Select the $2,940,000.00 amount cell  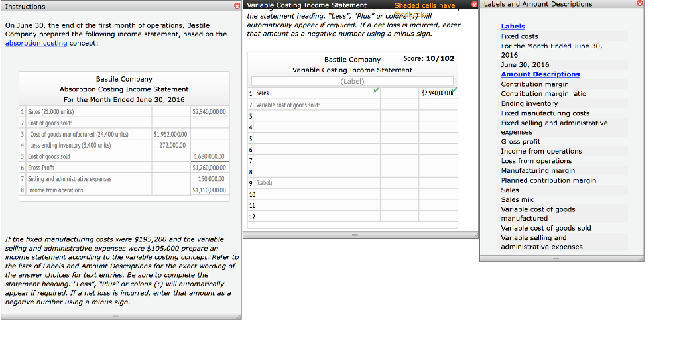tap(438, 93)
